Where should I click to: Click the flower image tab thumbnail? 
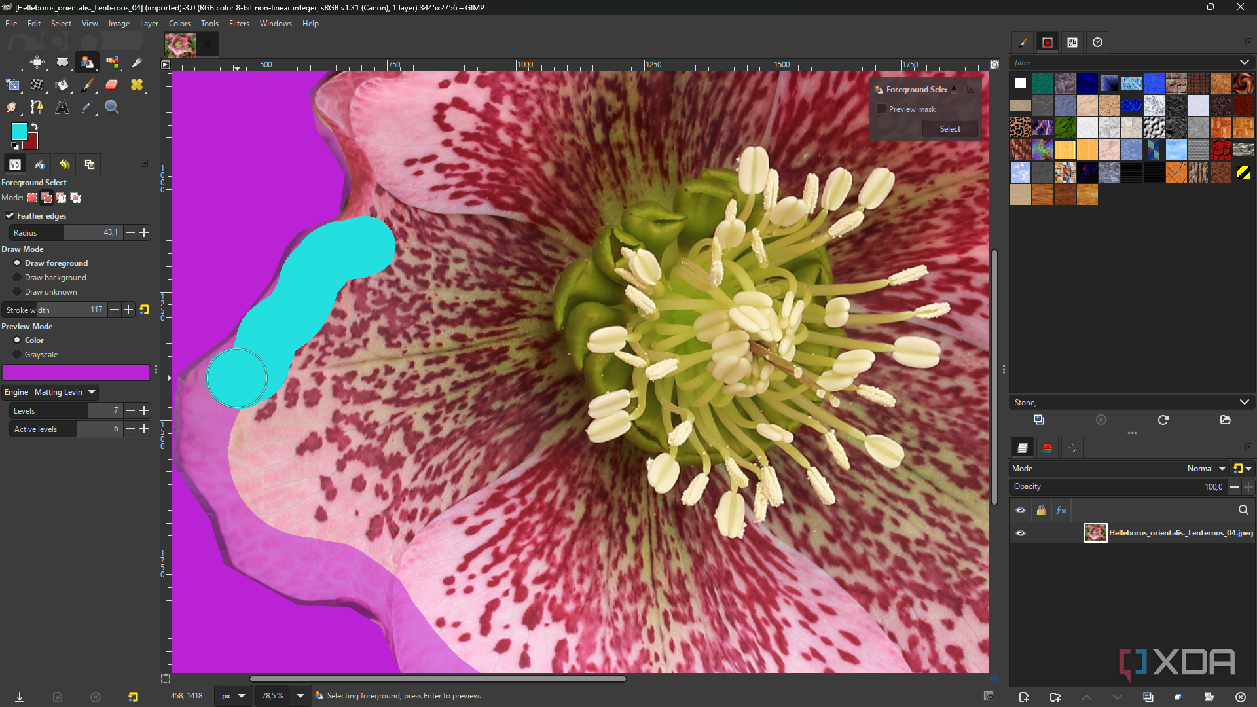click(180, 45)
